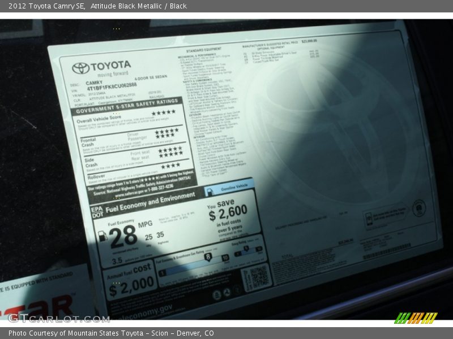453x339 pixels.
Task: Click '4-DOOR SE SEDAN' text
Action: 151,77
